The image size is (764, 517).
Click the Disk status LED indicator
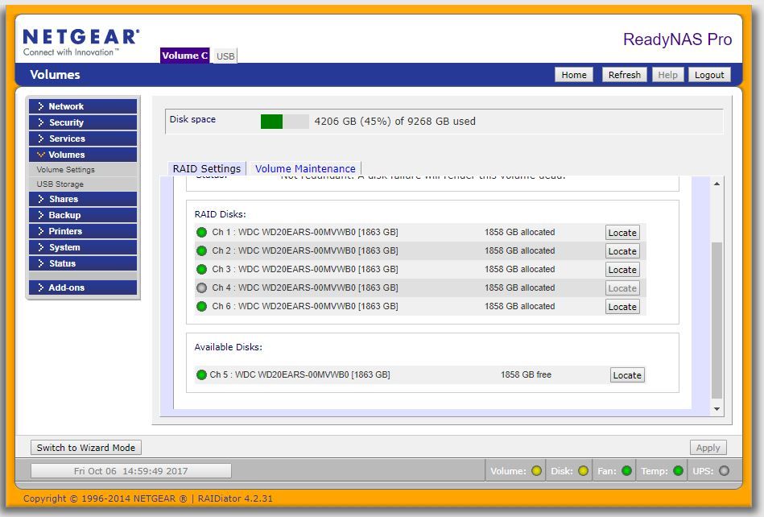pos(583,471)
